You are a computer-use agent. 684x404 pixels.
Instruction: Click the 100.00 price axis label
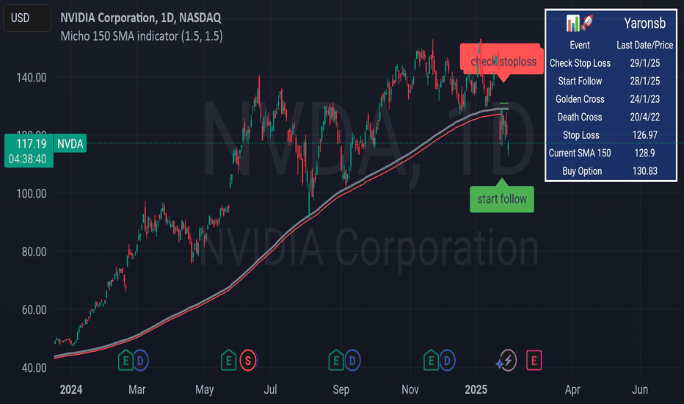[32, 193]
